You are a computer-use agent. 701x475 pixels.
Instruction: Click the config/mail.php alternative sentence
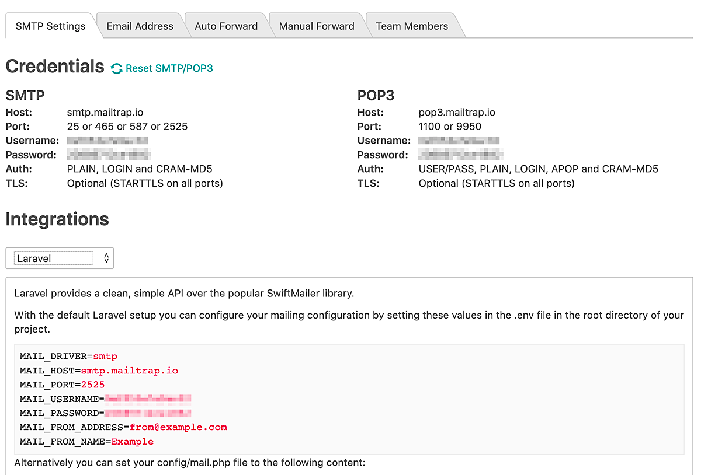[189, 463]
